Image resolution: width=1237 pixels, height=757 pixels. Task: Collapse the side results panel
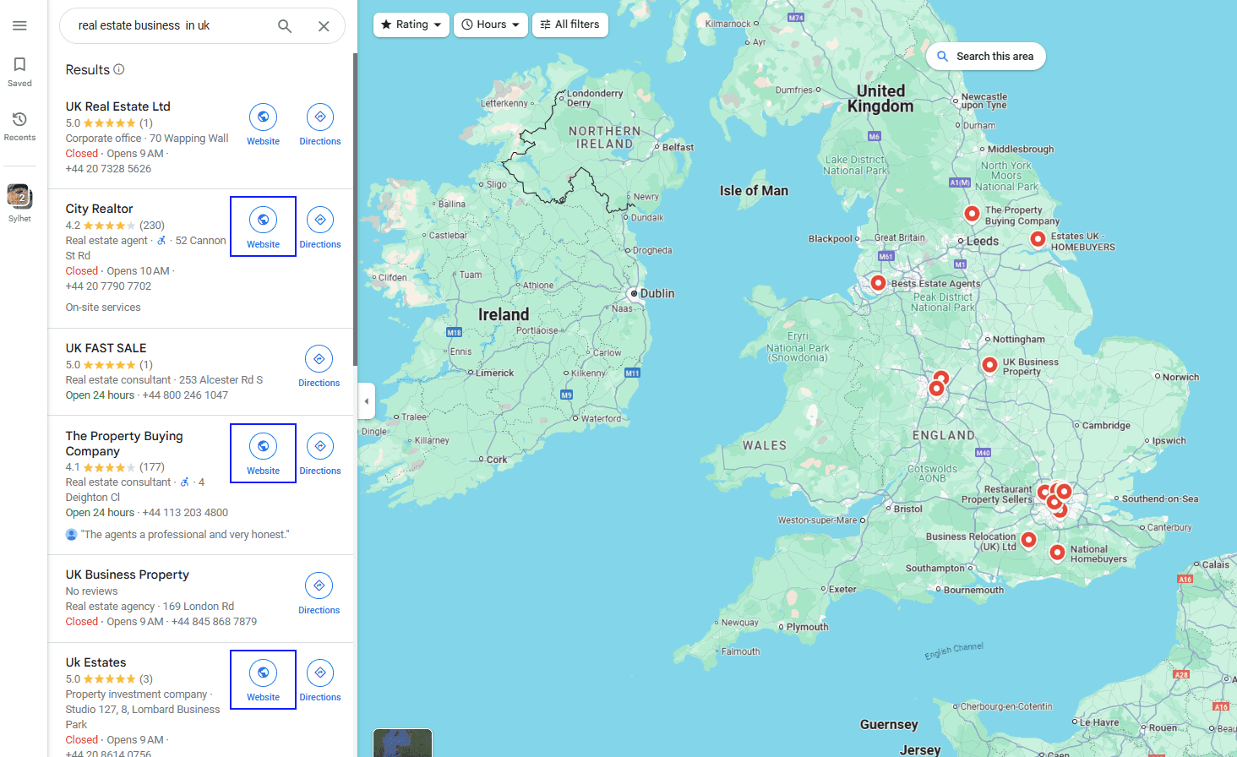(367, 401)
